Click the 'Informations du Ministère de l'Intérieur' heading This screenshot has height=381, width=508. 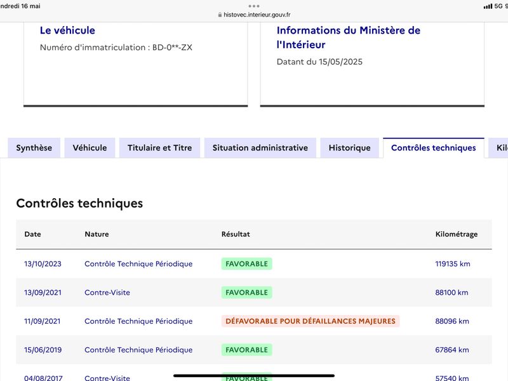pyautogui.click(x=349, y=37)
